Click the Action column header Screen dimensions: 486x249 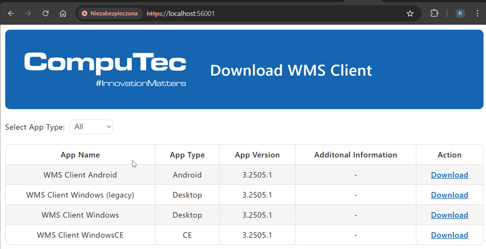(x=449, y=155)
